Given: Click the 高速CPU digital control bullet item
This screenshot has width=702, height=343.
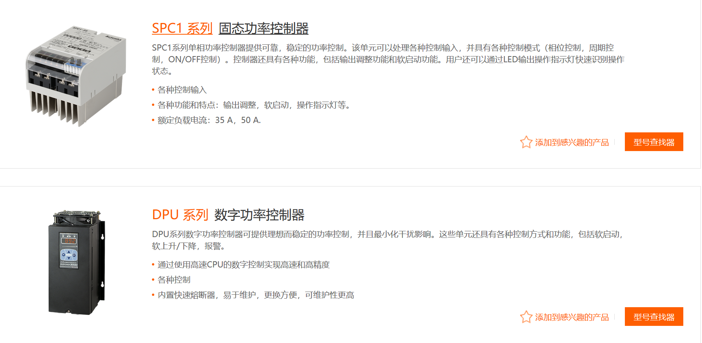Looking at the screenshot, I should click(243, 265).
